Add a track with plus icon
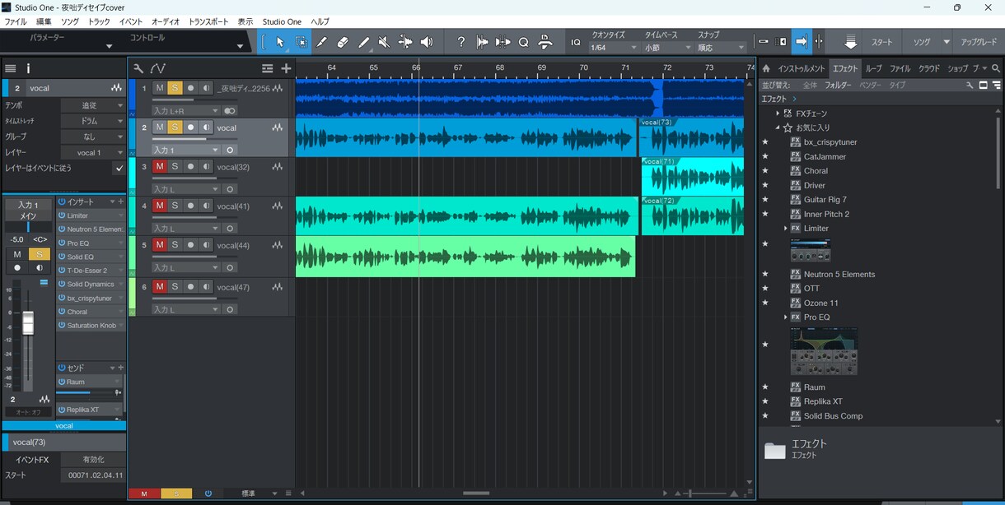Image resolution: width=1005 pixels, height=505 pixels. coord(286,68)
